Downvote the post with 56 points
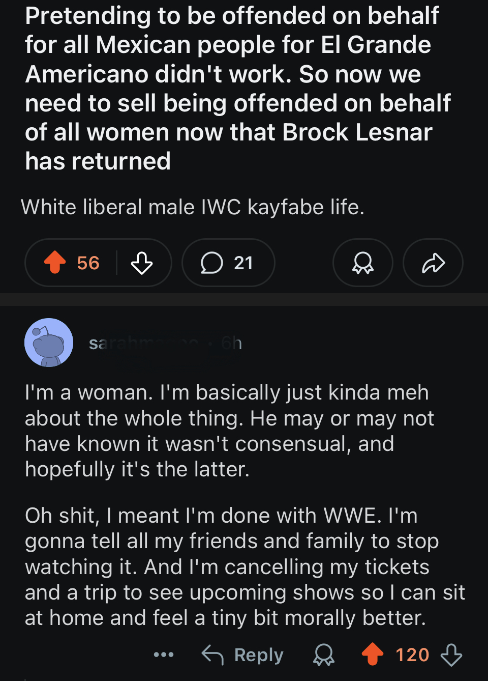 pyautogui.click(x=141, y=263)
